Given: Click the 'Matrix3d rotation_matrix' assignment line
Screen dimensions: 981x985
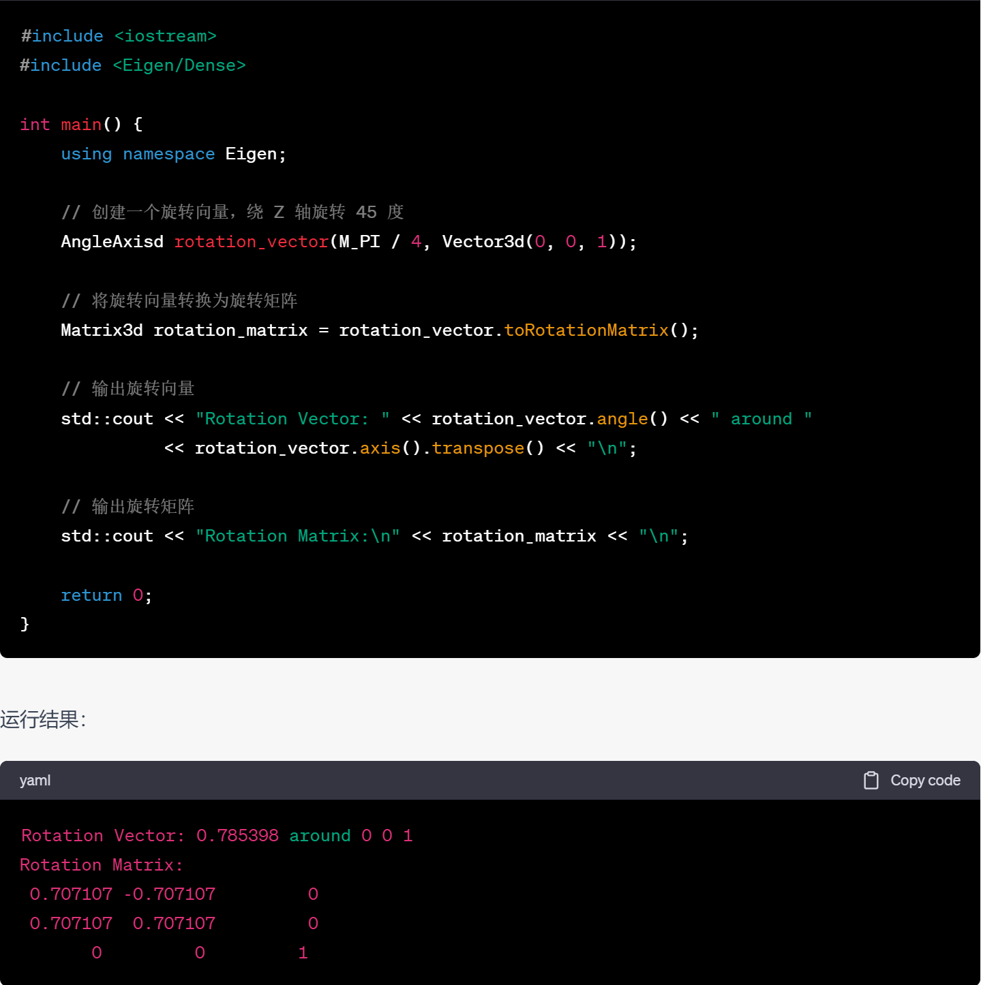Looking at the screenshot, I should coord(380,330).
